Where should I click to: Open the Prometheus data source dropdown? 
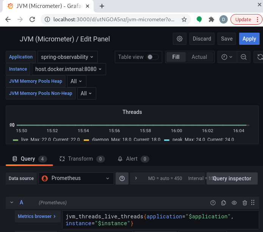click(76, 178)
